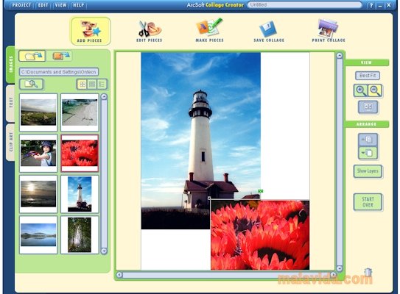Click canvas vertical scroll down arrow
This screenshot has height=294, width=400.
340,268
